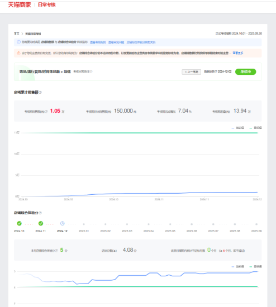Click the green checkmark for 2024.10

tap(19, 223)
